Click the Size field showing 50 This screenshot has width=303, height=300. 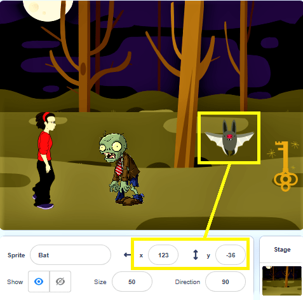click(132, 282)
